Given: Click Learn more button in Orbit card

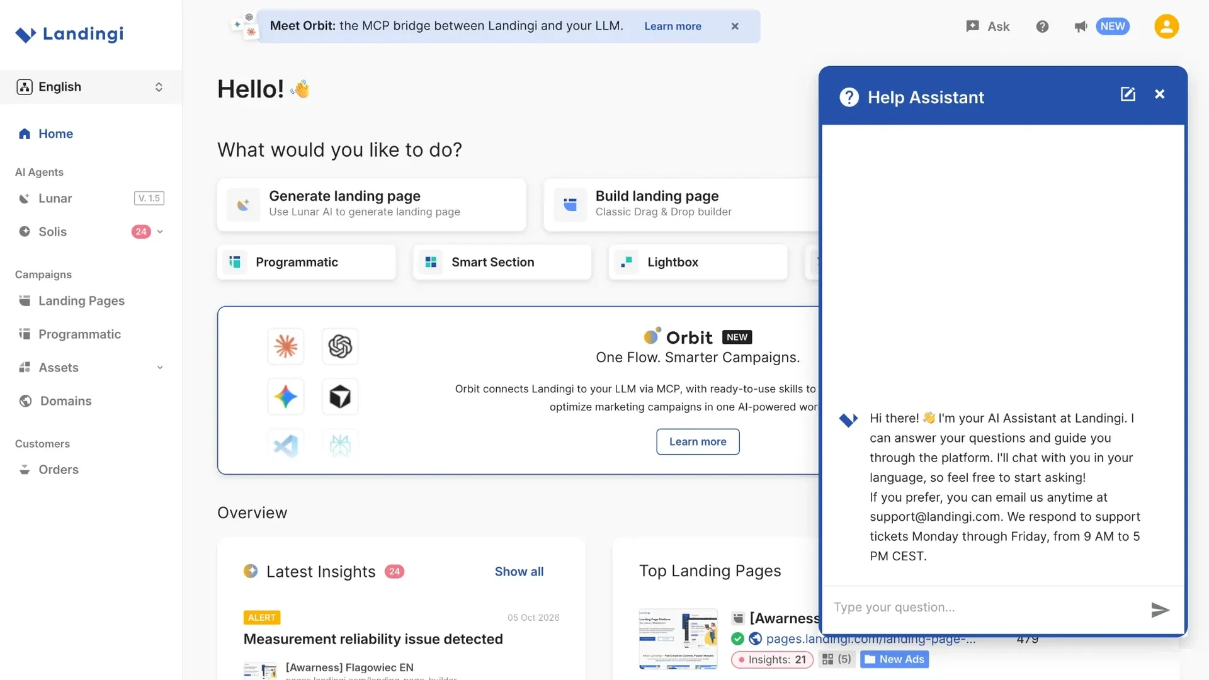Looking at the screenshot, I should coord(698,442).
